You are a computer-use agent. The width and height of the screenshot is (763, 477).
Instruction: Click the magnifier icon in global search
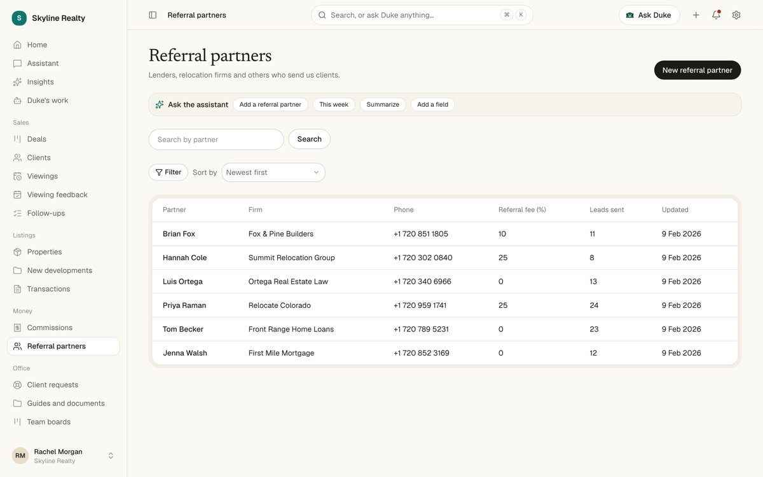pos(322,15)
